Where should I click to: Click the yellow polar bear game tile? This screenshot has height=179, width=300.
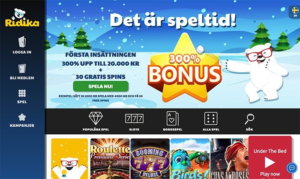coord(69,159)
